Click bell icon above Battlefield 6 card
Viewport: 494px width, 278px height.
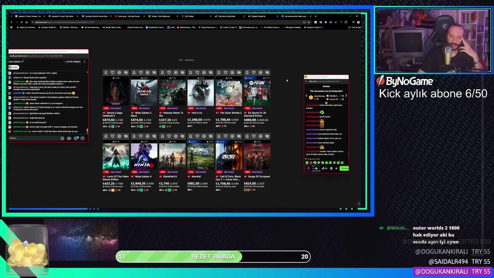point(162,136)
